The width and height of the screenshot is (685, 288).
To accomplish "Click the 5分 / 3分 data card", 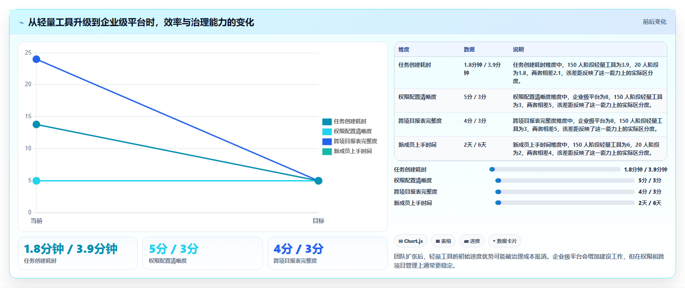I will pyautogui.click(x=202, y=253).
